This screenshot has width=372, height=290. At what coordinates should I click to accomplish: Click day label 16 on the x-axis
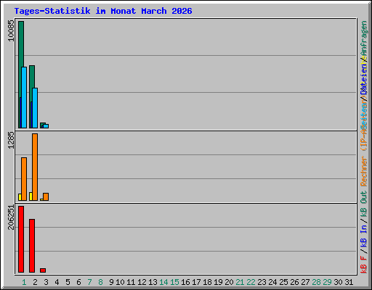185,282
